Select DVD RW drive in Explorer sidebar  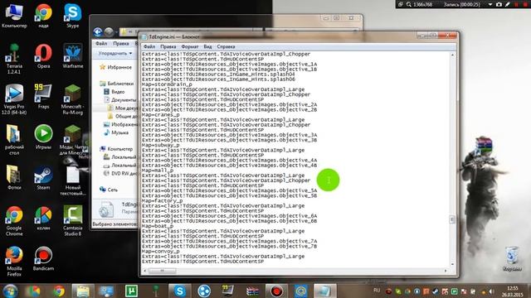(120, 173)
